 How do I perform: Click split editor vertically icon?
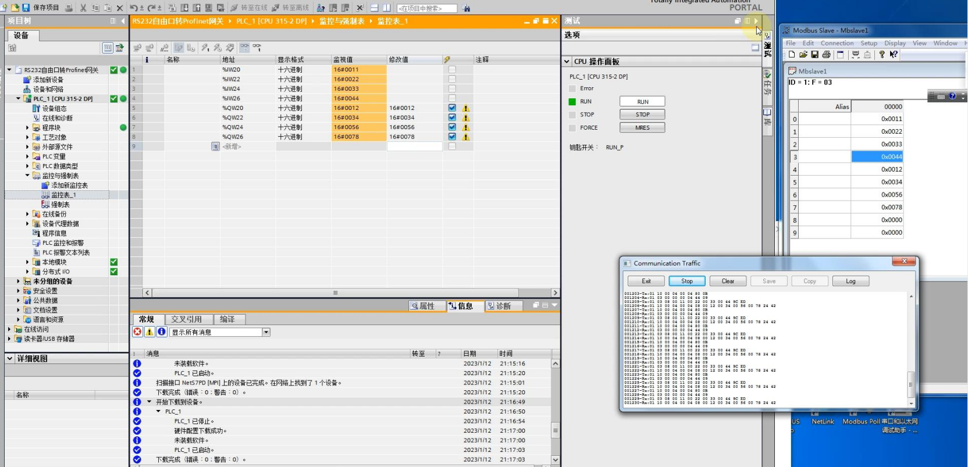click(386, 8)
